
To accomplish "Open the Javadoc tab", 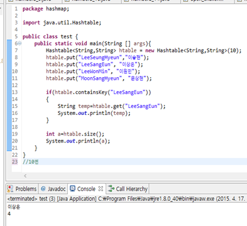I will pyautogui.click(x=53, y=189).
